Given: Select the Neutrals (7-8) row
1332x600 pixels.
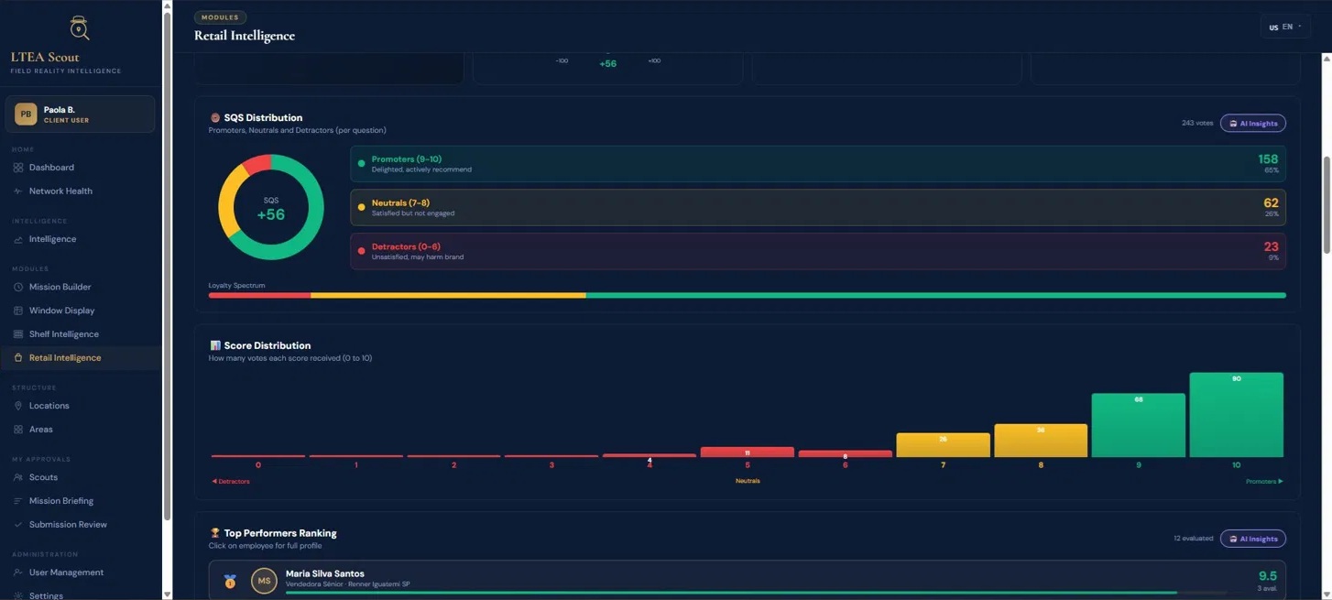Looking at the screenshot, I should point(817,208).
